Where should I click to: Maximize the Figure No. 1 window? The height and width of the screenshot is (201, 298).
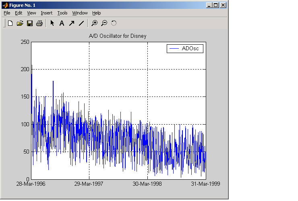[216, 5]
